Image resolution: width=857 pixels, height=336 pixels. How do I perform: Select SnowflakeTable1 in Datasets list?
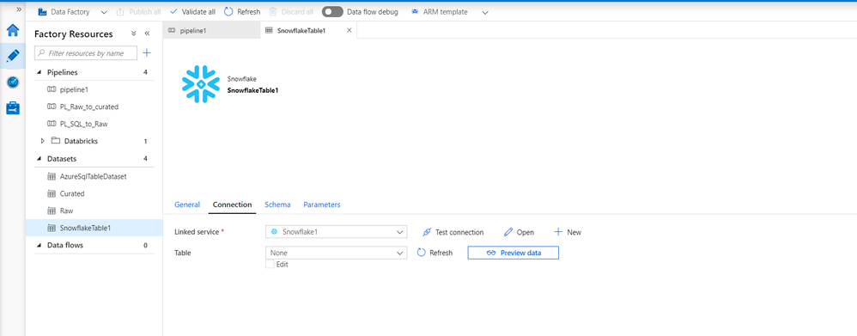point(94,229)
